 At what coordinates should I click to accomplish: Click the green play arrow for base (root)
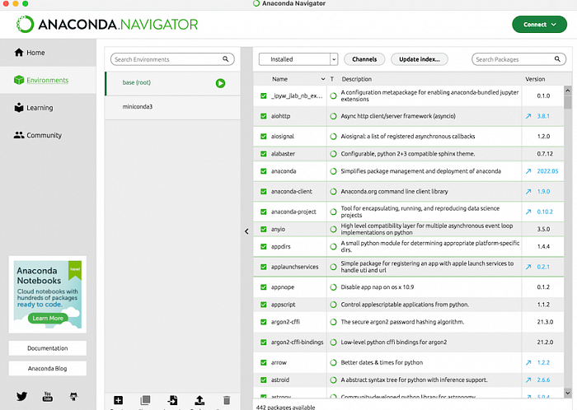click(220, 83)
